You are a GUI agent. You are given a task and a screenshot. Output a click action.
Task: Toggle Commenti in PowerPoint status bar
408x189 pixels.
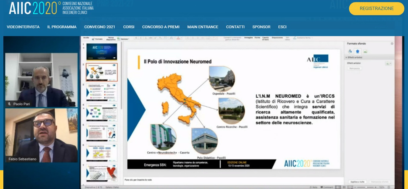click(x=327, y=187)
